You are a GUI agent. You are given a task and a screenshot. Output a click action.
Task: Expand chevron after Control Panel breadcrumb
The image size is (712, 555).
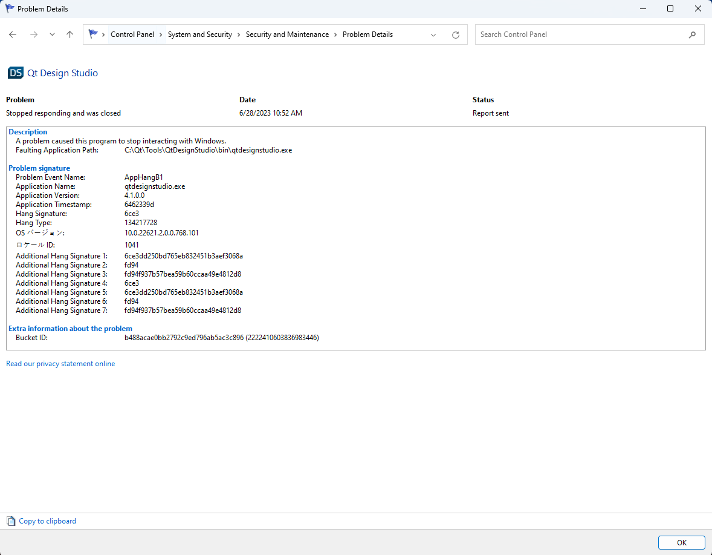(x=161, y=34)
